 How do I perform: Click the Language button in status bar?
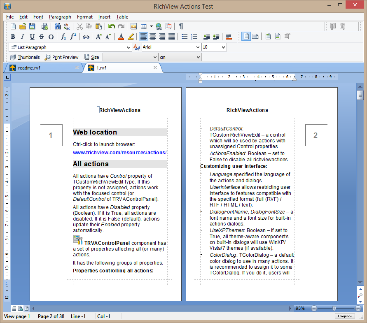pyautogui.click(x=344, y=316)
